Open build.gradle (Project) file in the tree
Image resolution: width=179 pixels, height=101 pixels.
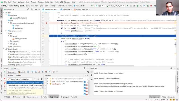click(x=24, y=52)
